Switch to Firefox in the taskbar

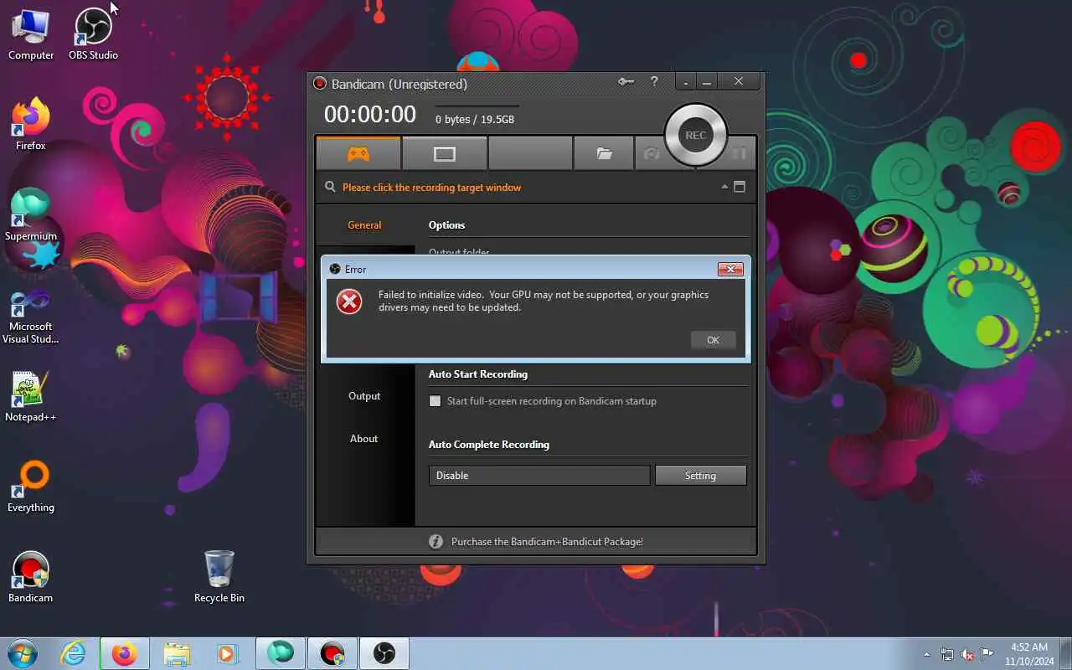click(125, 653)
